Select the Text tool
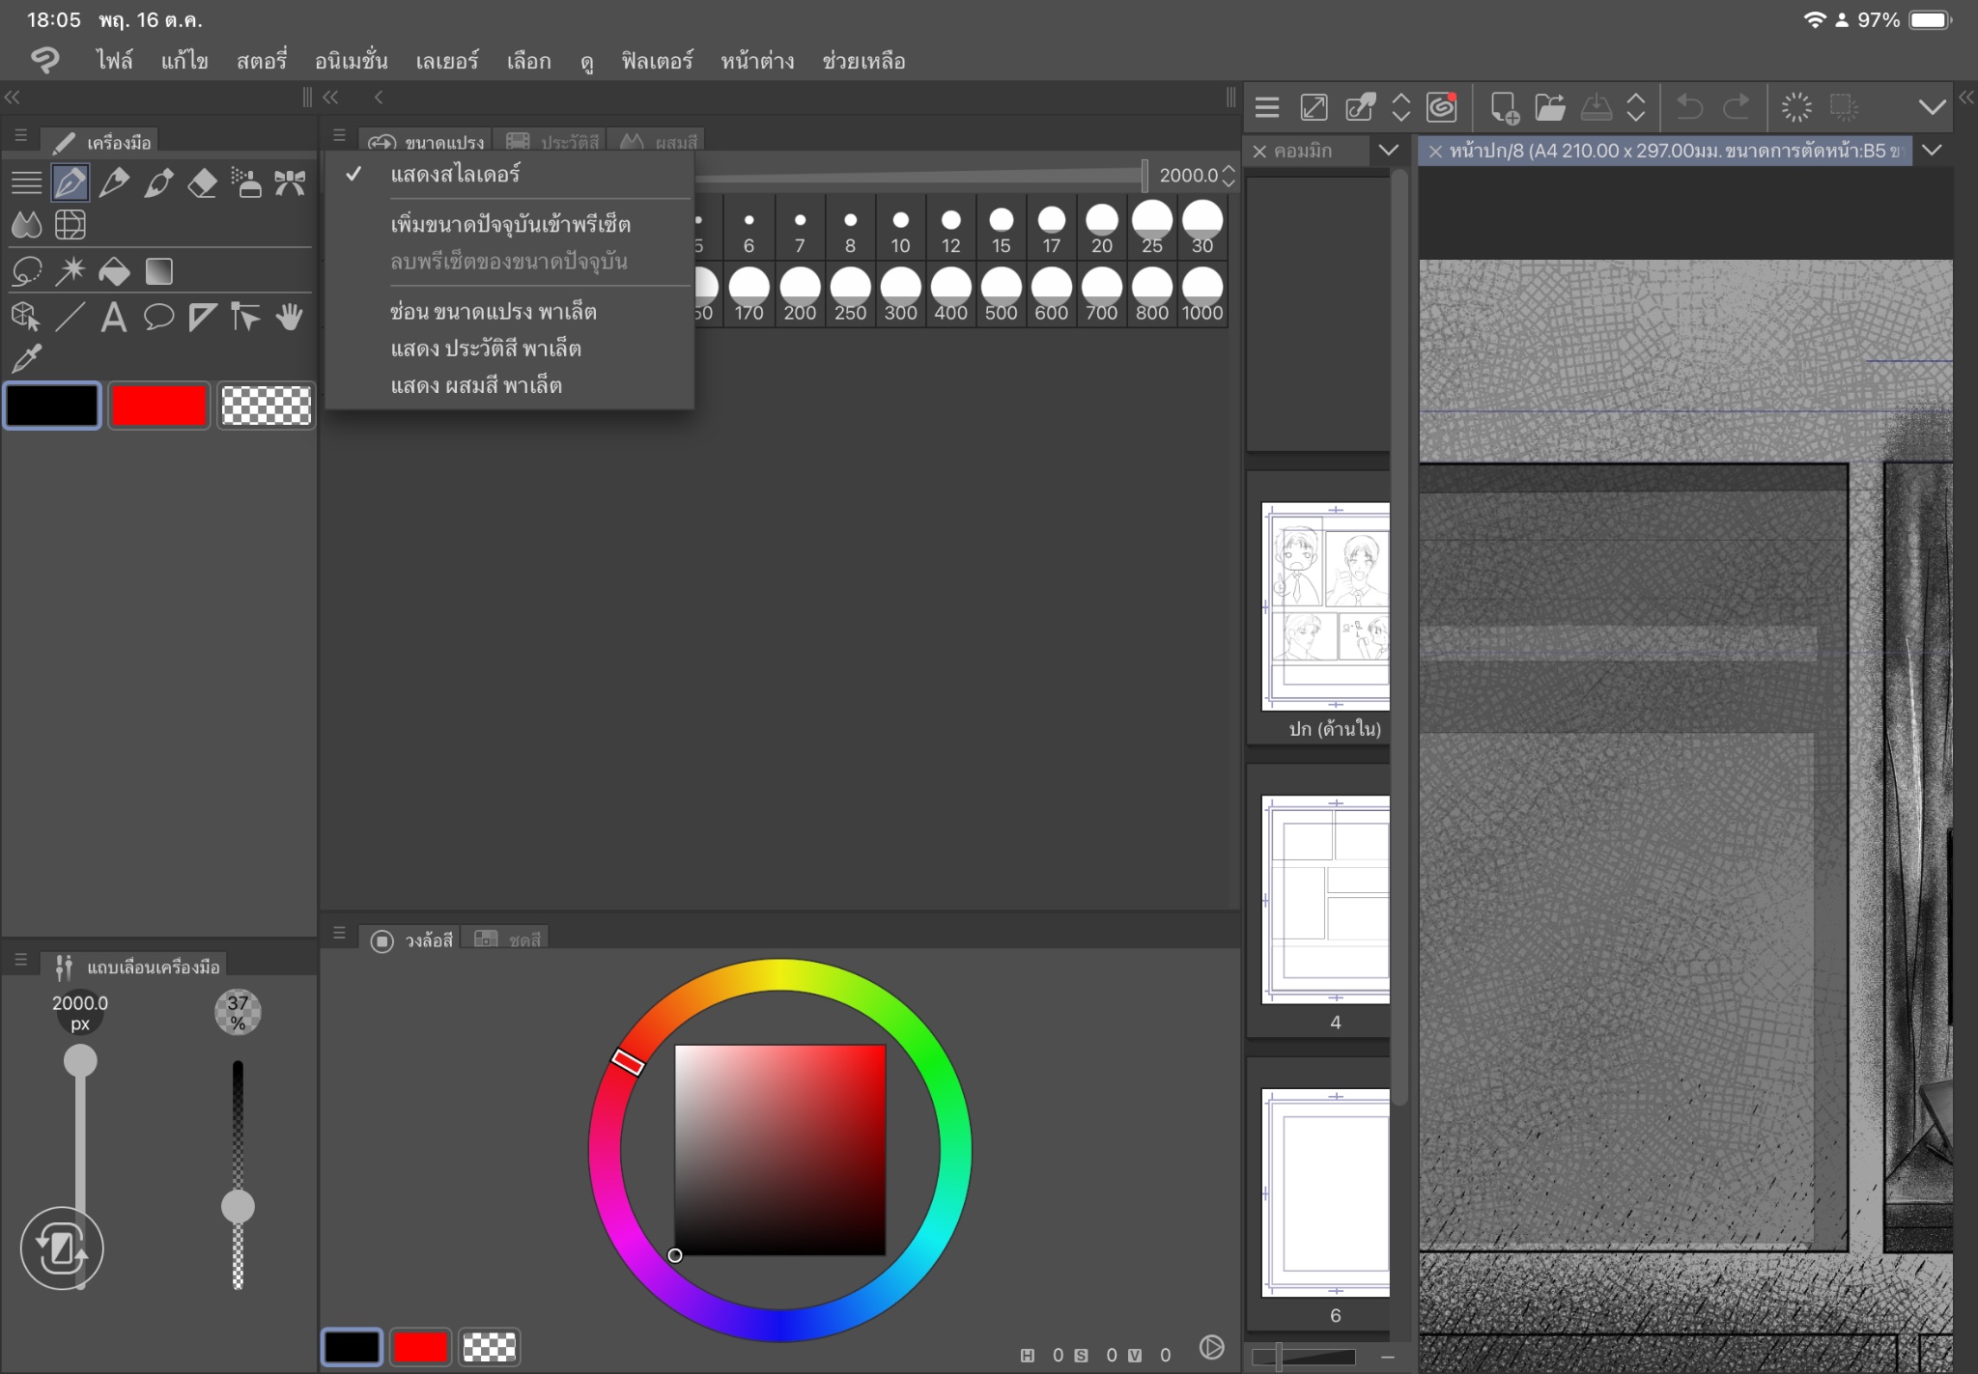The width and height of the screenshot is (1978, 1374). point(114,317)
